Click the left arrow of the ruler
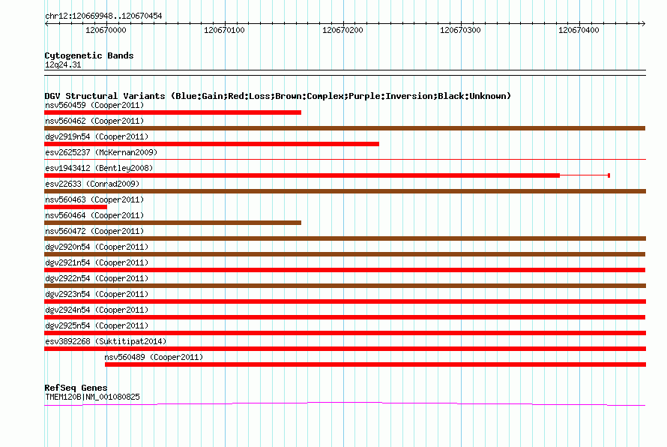 [46, 23]
